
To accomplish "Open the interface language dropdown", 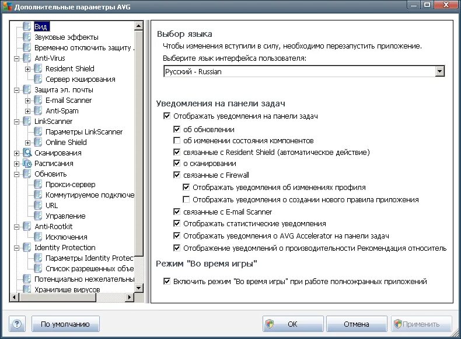I will click(x=439, y=71).
